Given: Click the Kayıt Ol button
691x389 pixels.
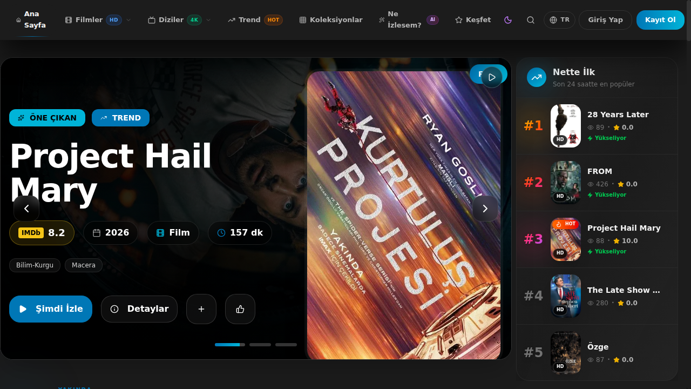Looking at the screenshot, I should click(x=660, y=20).
